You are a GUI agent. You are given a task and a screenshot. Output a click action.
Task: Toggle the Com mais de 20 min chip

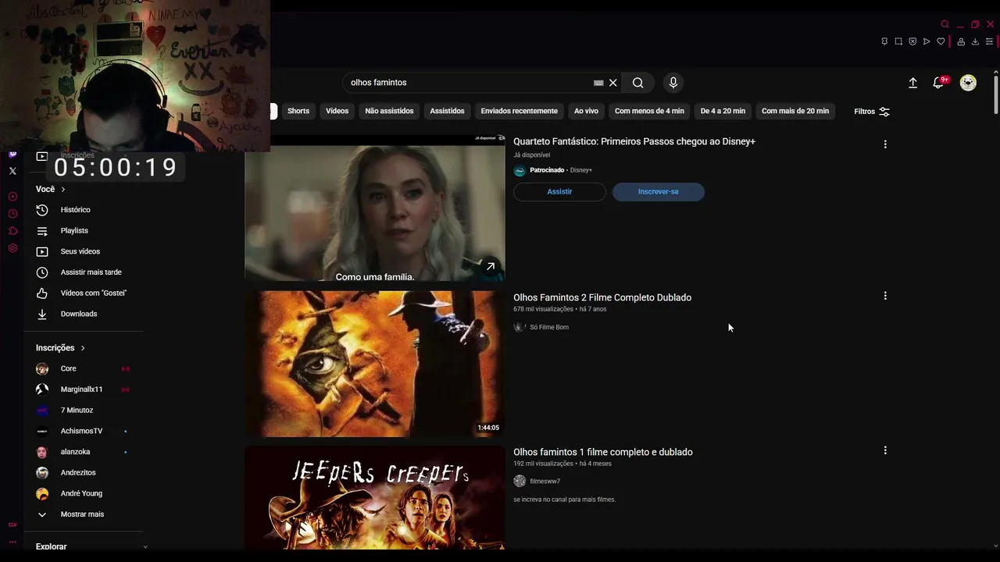tap(795, 111)
